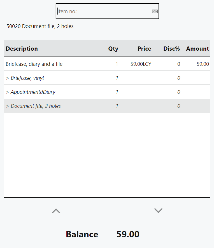Click the Description column header
The width and height of the screenshot is (214, 248).
click(22, 49)
